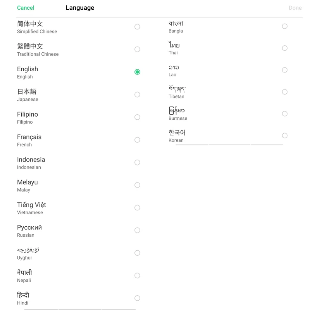Tap the Done button
This screenshot has height=310, width=310.
tap(295, 8)
